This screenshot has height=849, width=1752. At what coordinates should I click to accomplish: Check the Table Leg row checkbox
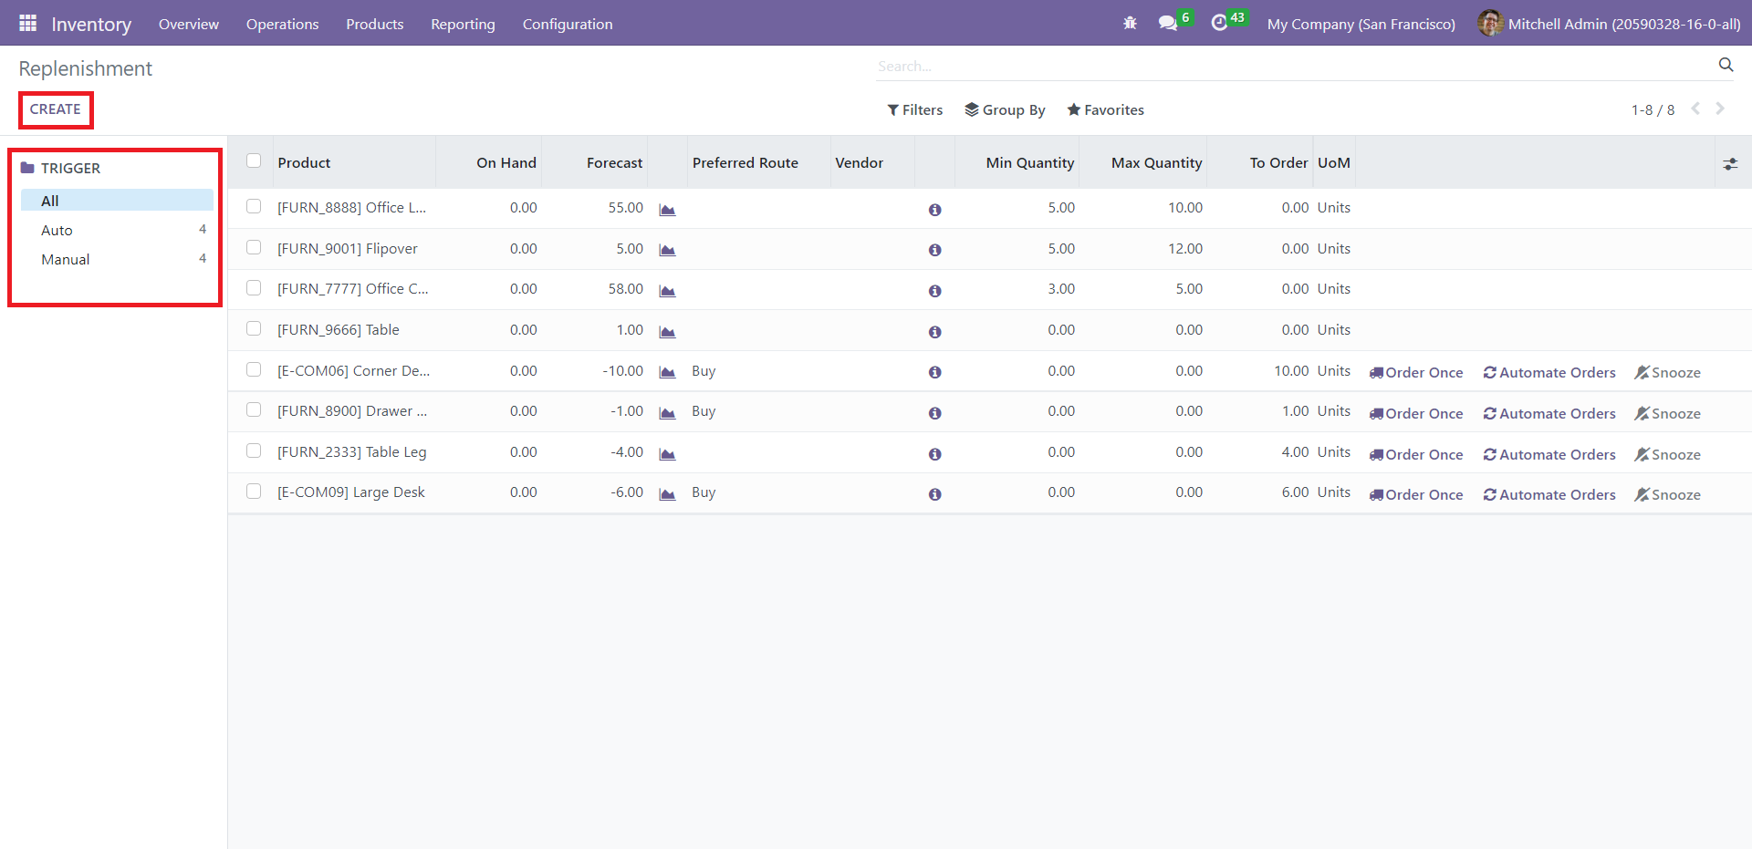(x=254, y=450)
